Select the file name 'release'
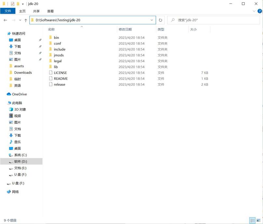The height and width of the screenshot is (224, 263). coord(60,85)
